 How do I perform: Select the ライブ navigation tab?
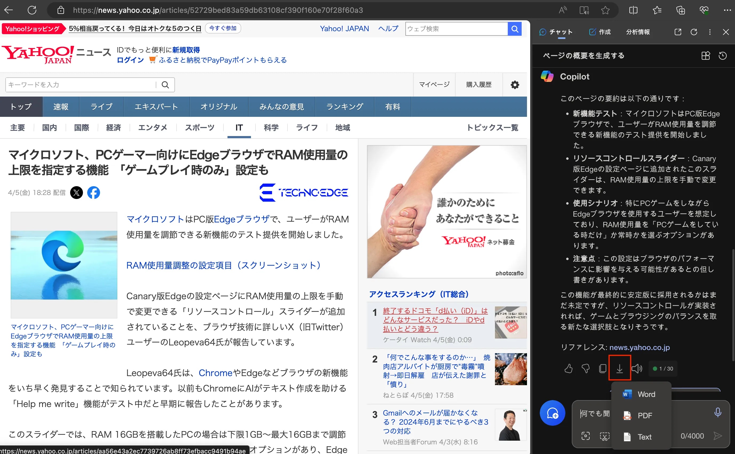click(101, 107)
